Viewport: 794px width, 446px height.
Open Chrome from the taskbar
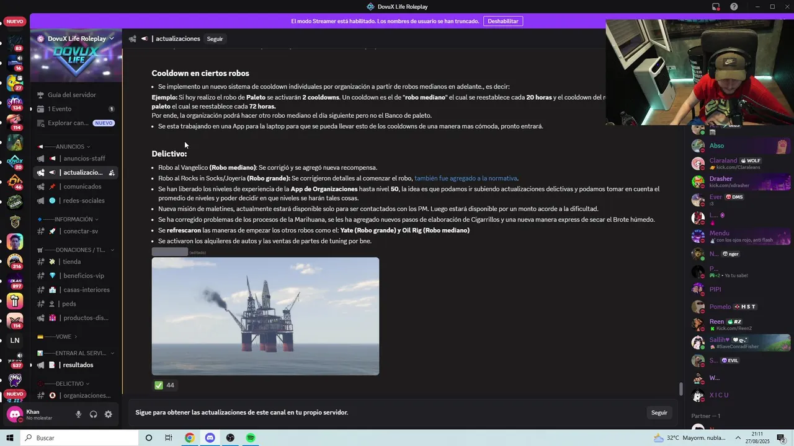coord(190,438)
